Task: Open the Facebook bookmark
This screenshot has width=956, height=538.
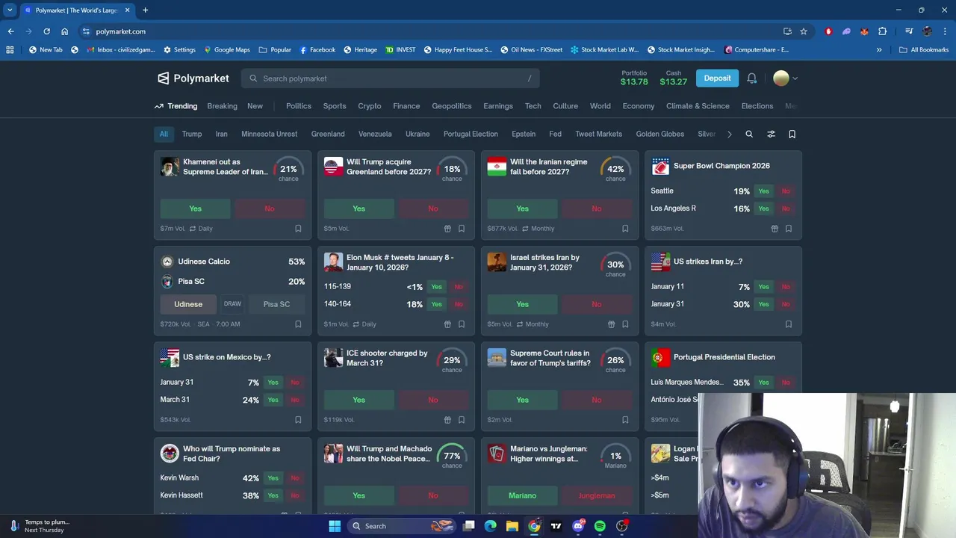Action: (317, 50)
